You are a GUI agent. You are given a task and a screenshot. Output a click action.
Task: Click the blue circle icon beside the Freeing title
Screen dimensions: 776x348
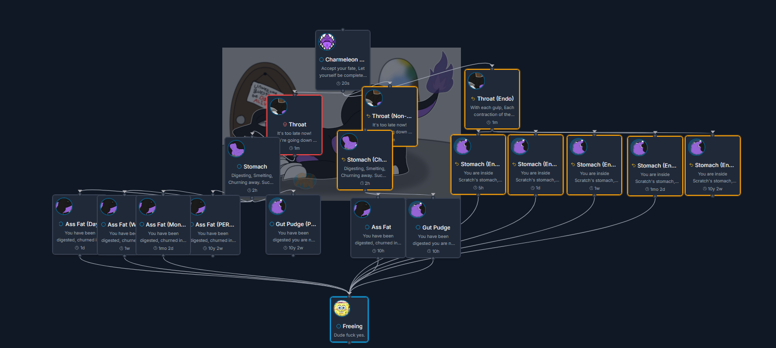(338, 326)
